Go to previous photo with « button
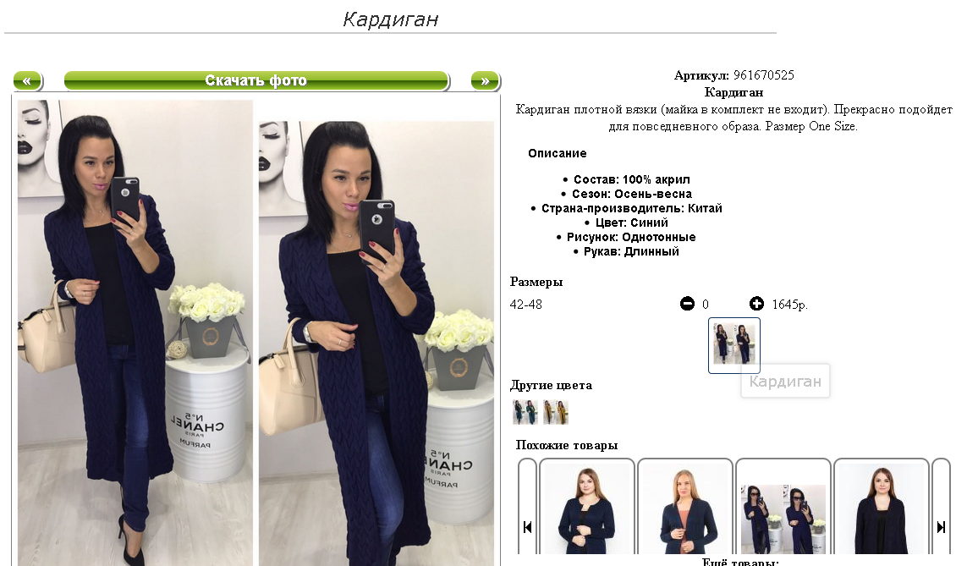This screenshot has width=956, height=566. (27, 80)
